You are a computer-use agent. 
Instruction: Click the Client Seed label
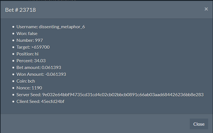[28, 101]
